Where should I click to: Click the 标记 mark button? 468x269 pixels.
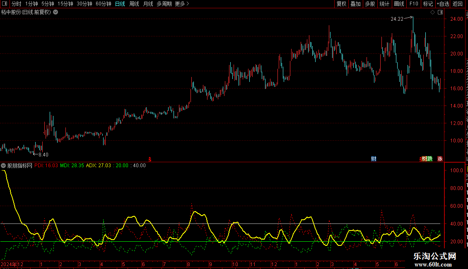pos(428,4)
